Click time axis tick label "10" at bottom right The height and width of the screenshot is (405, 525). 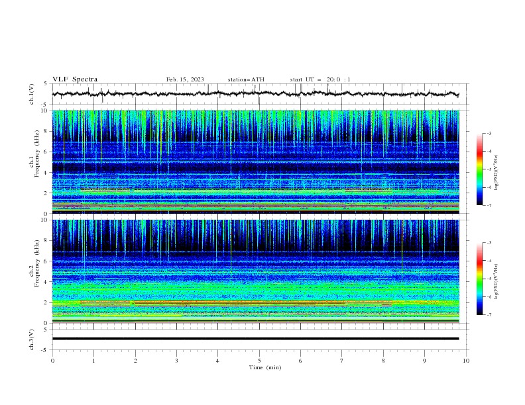[x=466, y=361]
